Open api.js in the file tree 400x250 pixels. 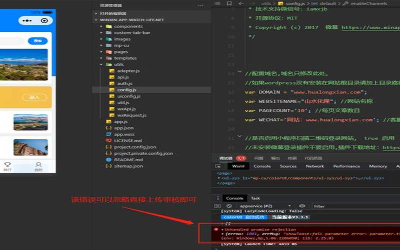123,77
